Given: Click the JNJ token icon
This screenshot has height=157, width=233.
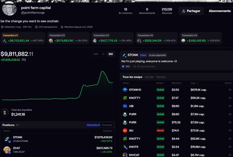Looking at the screenshot, I should point(125,130).
